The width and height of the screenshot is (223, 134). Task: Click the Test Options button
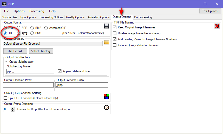210,11
